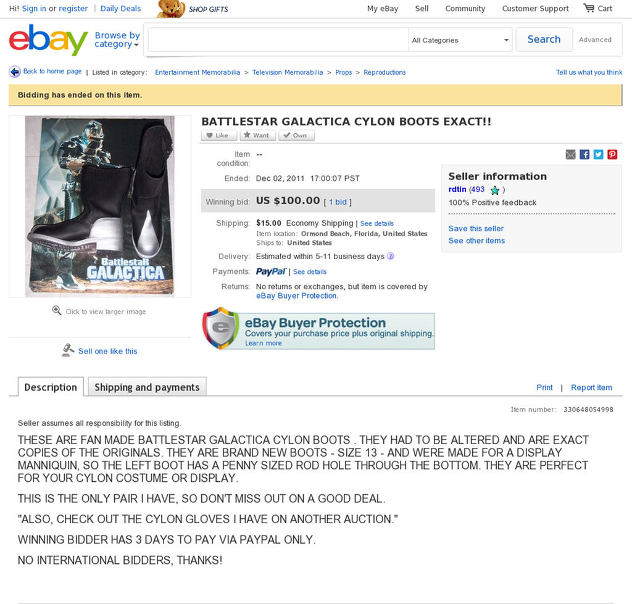Image resolution: width=632 pixels, height=604 pixels.
Task: Toggle the Want button
Action: click(257, 135)
